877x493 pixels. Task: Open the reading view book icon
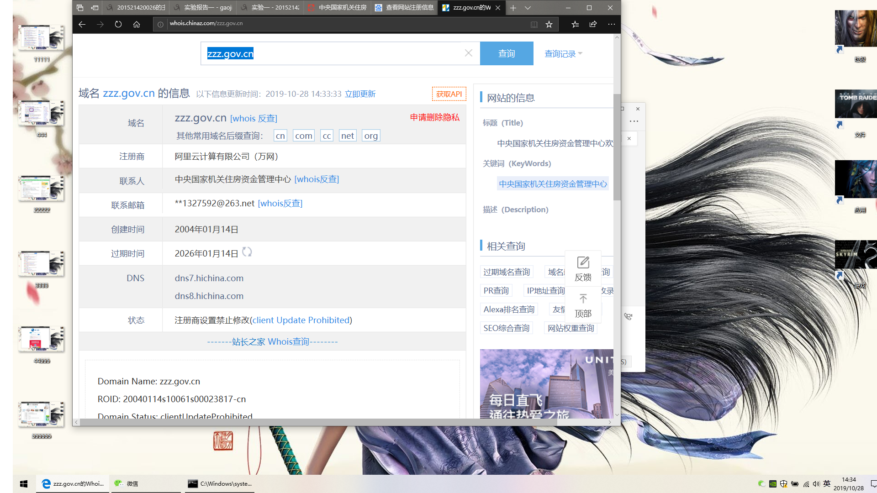[x=534, y=24]
